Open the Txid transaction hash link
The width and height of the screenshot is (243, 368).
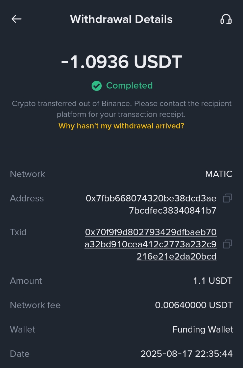(x=151, y=244)
